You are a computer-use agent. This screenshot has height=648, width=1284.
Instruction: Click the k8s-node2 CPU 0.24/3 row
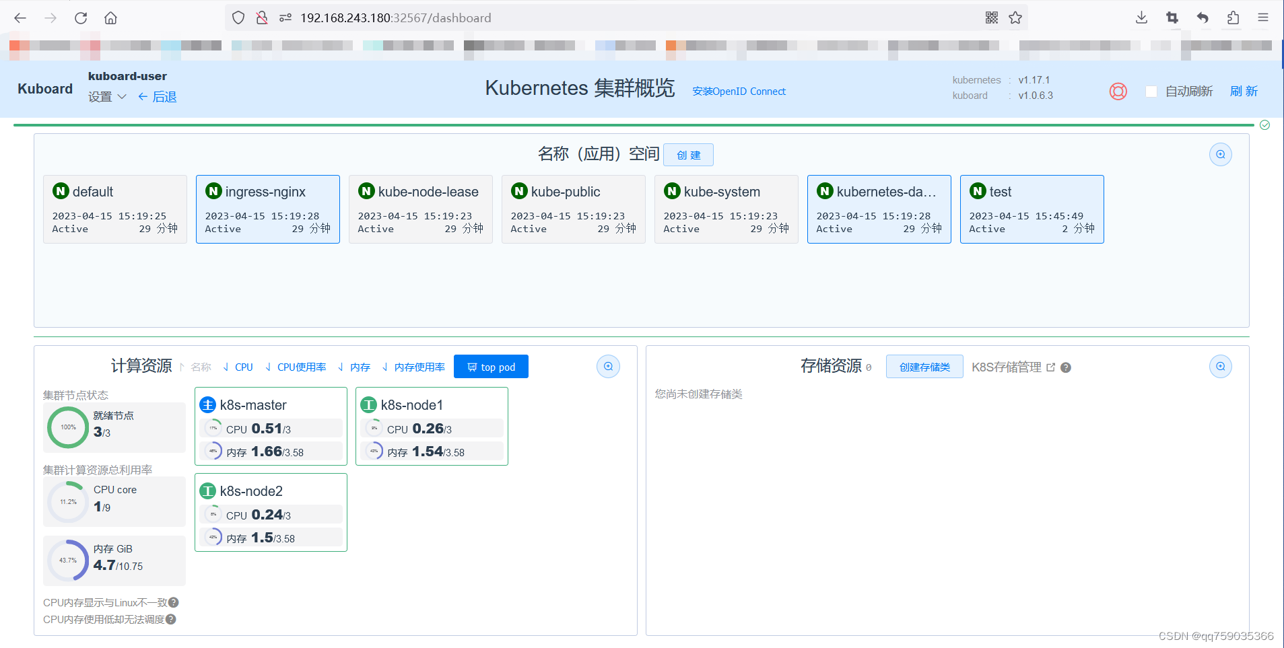pos(271,514)
